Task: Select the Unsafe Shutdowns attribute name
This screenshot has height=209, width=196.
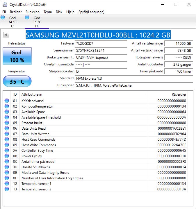Action: click(36, 167)
